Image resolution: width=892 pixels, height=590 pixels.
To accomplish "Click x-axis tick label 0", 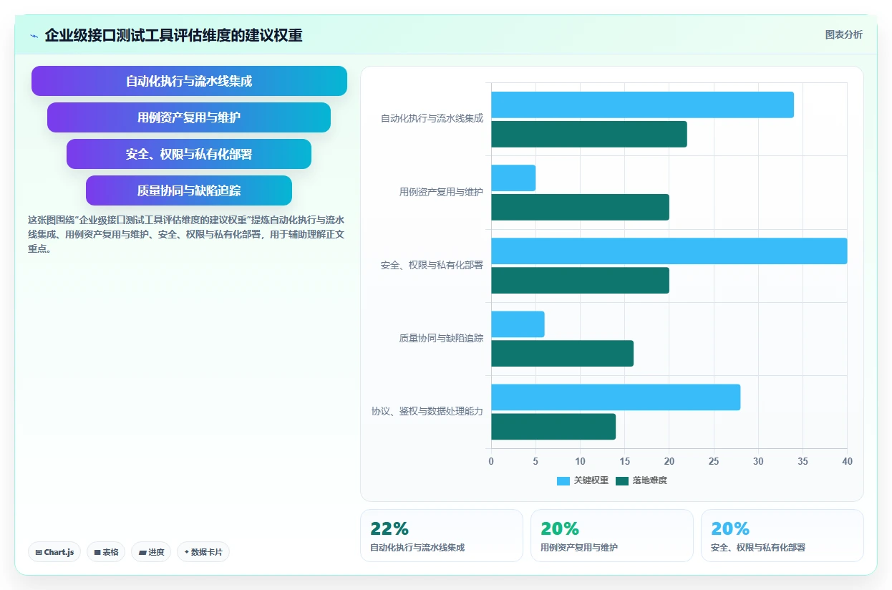I will click(491, 462).
